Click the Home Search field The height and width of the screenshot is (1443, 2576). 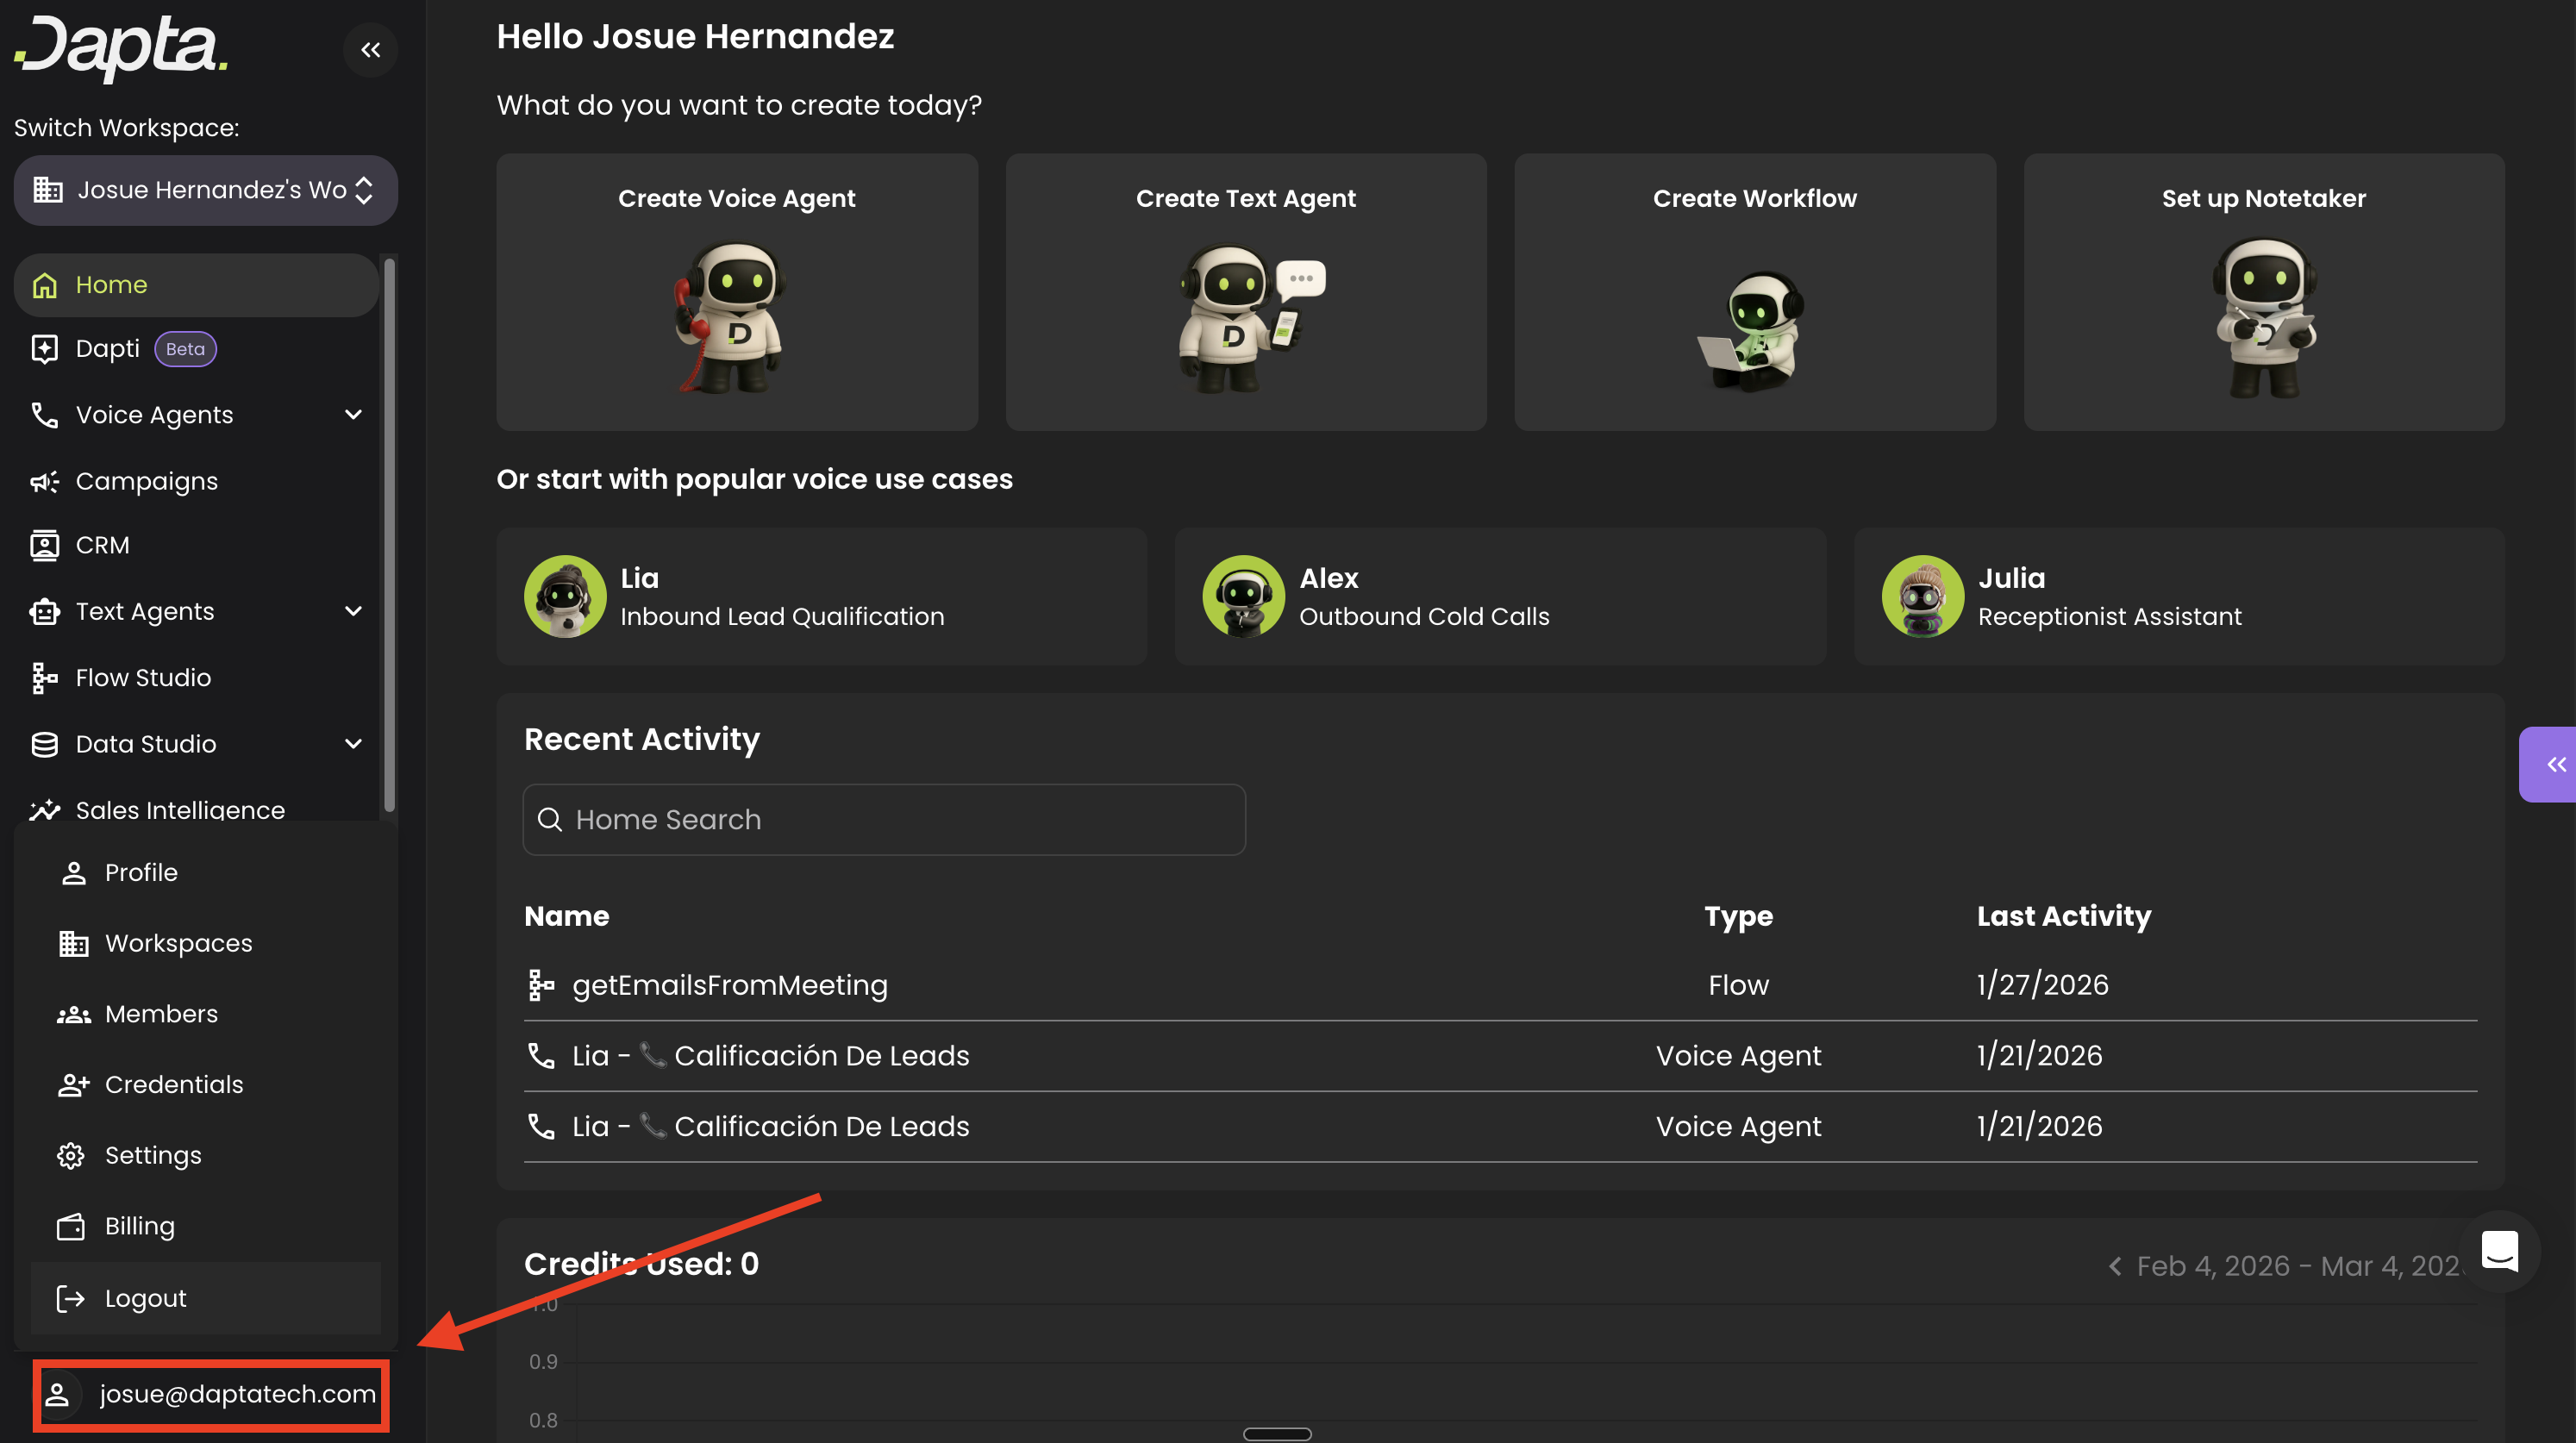pyautogui.click(x=884, y=820)
